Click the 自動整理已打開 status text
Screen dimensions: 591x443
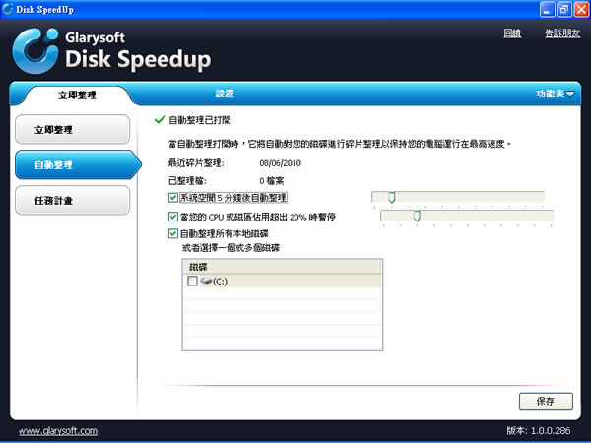coord(200,120)
